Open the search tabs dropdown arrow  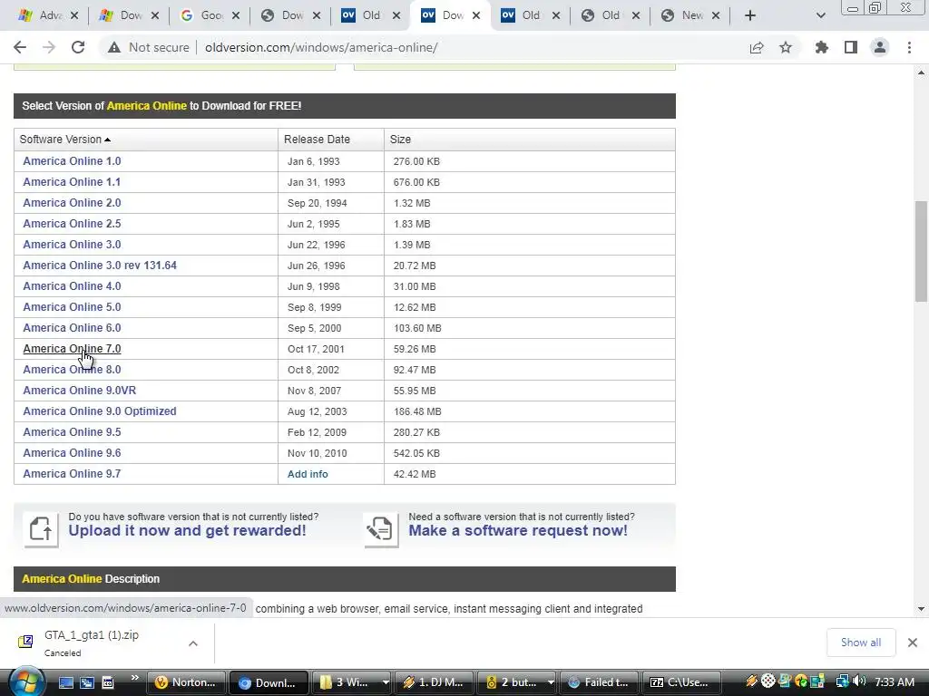click(x=820, y=15)
